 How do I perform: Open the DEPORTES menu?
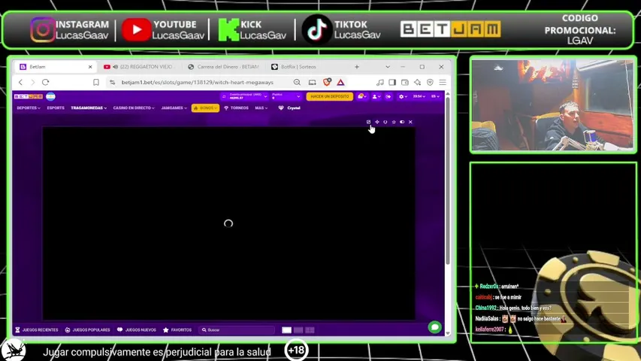coord(29,108)
